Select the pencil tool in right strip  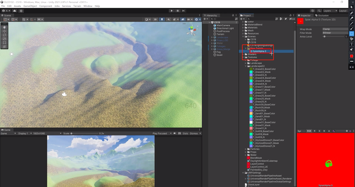352,13
